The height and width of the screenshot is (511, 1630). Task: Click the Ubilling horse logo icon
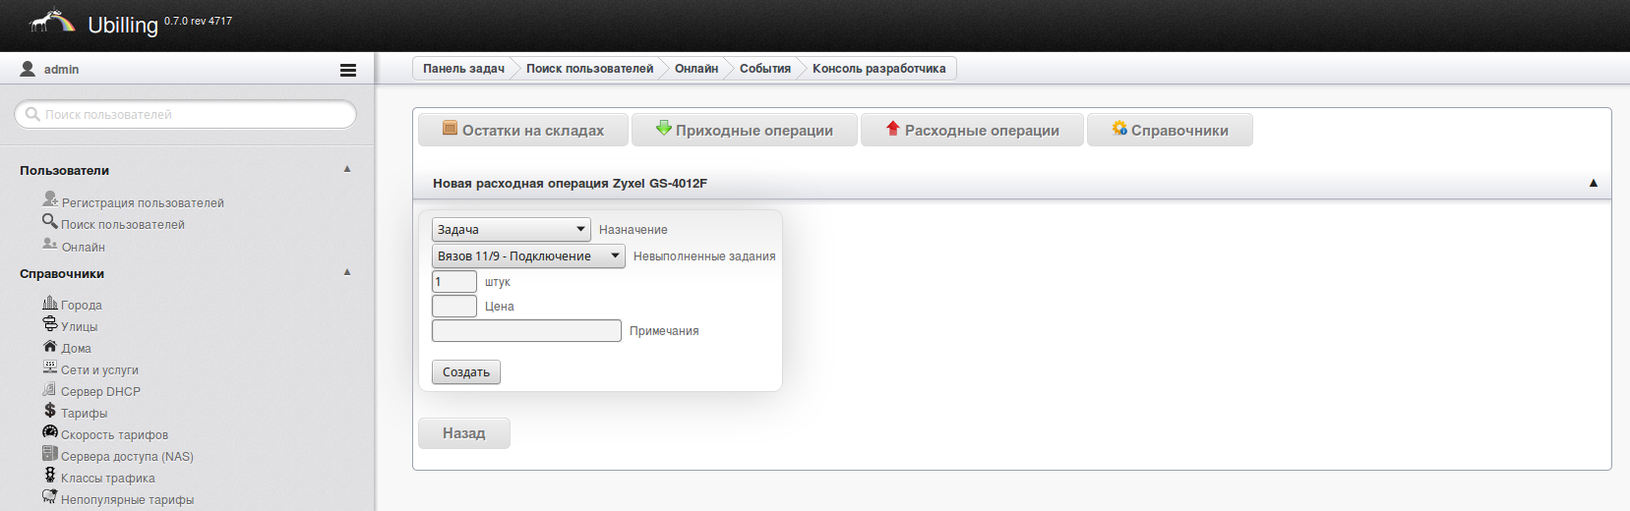[x=51, y=22]
